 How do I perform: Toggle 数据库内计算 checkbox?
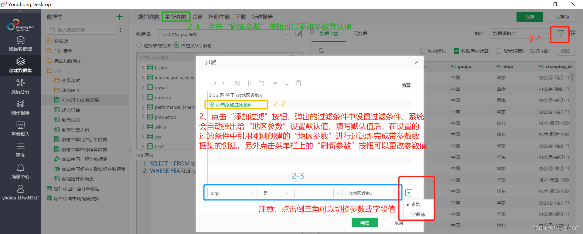[x=456, y=51]
